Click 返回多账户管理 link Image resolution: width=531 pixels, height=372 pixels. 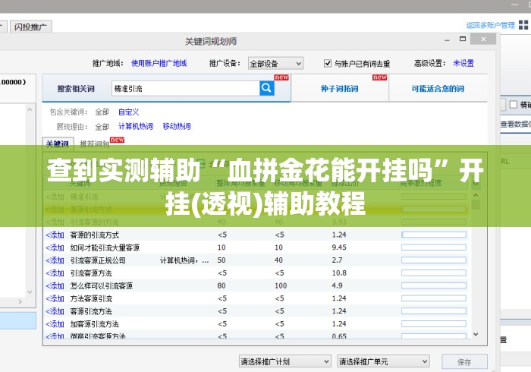490,25
